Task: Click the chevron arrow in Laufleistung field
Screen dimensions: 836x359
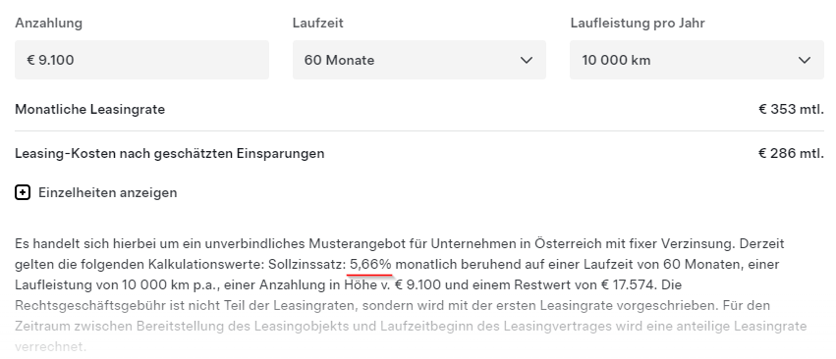Action: [804, 60]
